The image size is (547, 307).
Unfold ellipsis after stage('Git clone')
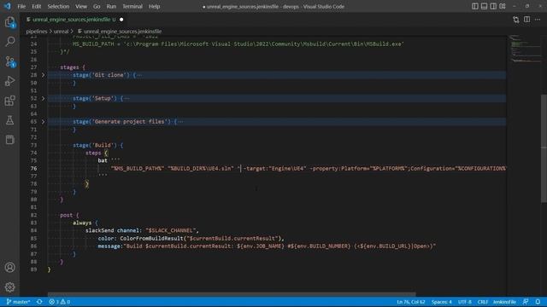pos(139,75)
